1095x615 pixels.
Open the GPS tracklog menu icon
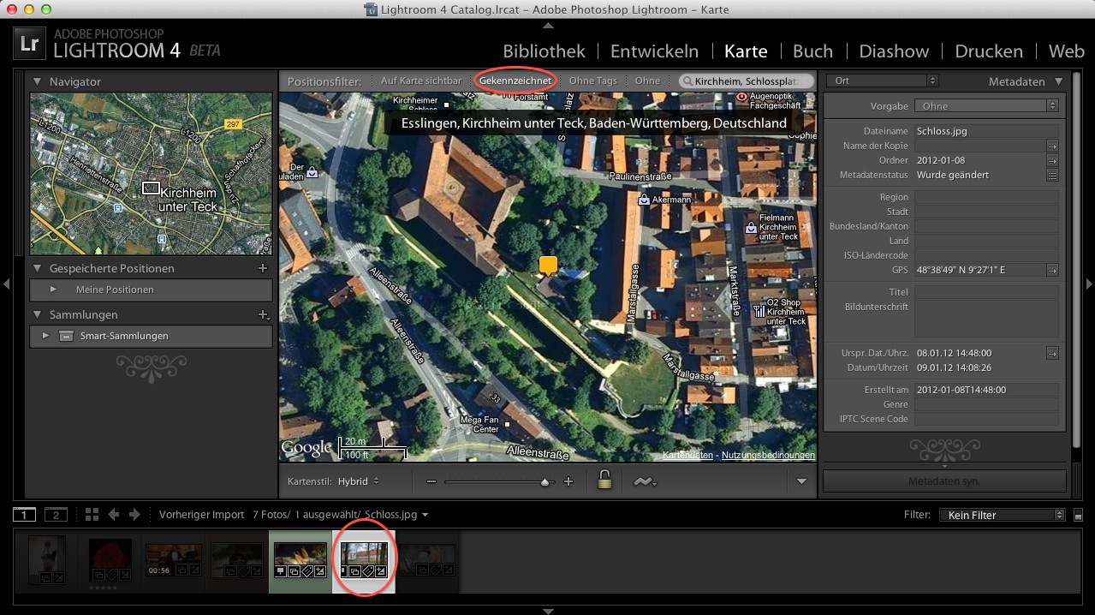(646, 482)
